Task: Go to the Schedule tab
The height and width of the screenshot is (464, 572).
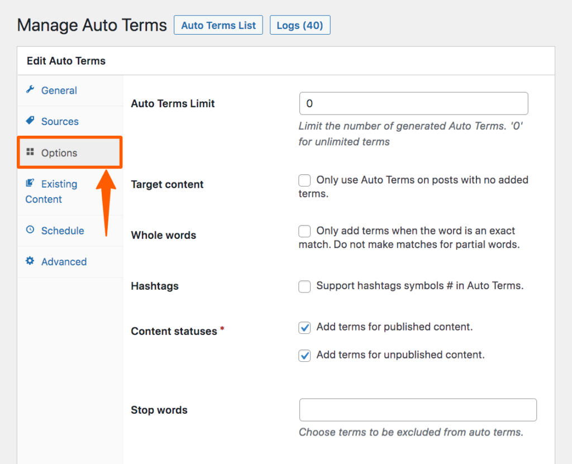Action: tap(70, 231)
